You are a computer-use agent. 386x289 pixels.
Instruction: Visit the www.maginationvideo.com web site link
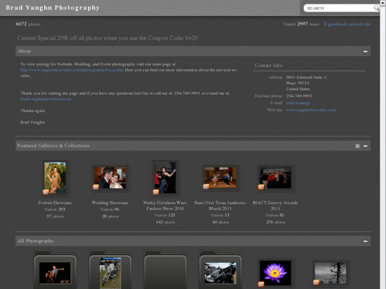311,110
